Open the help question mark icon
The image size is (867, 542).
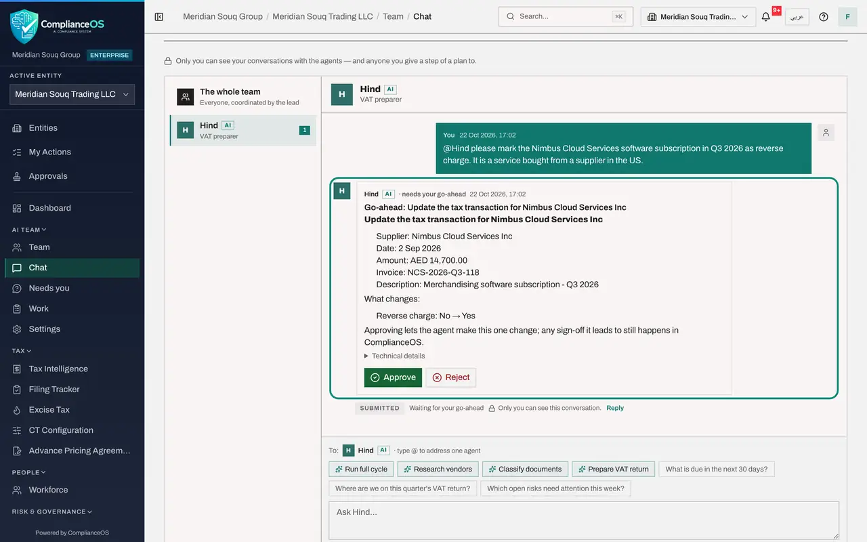(x=824, y=16)
